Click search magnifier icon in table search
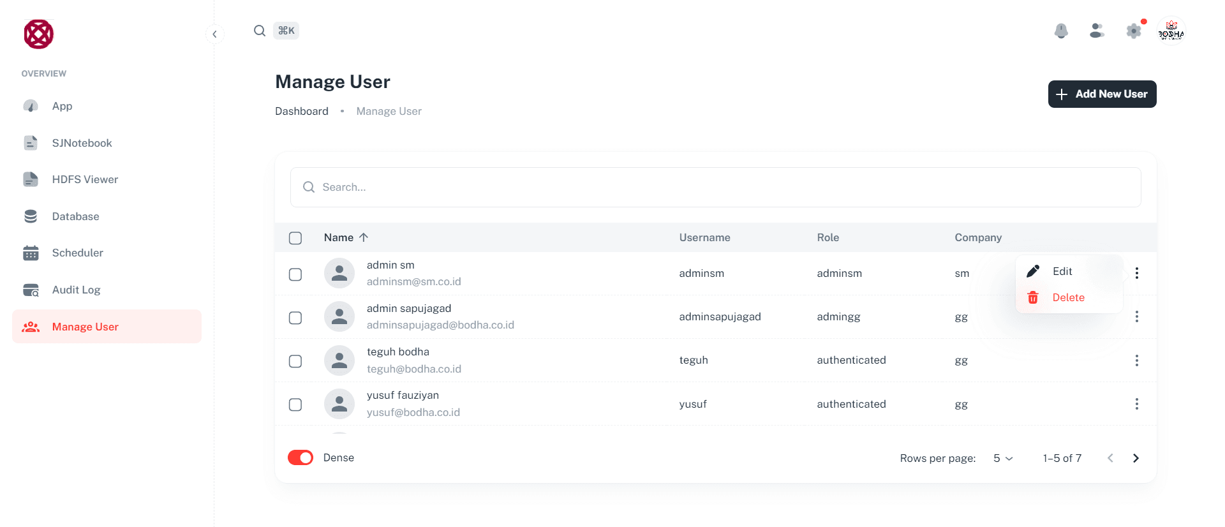Screen dimensions: 1225x527 pyautogui.click(x=309, y=187)
